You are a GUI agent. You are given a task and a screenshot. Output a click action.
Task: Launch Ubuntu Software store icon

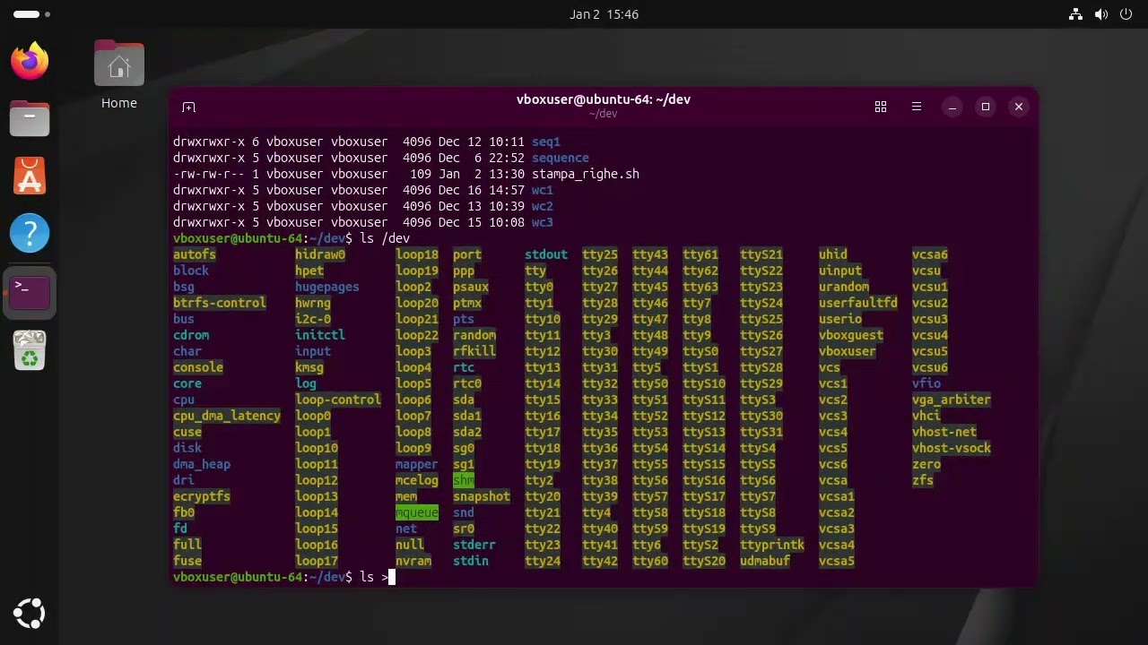point(30,176)
